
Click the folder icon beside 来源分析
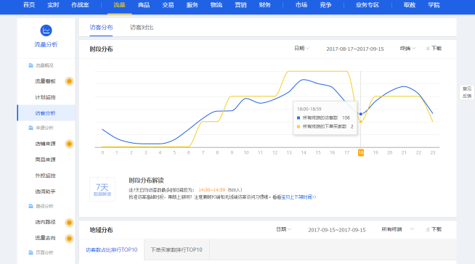(31, 128)
